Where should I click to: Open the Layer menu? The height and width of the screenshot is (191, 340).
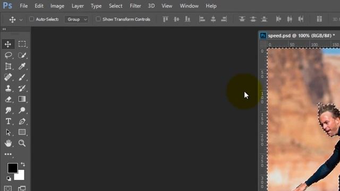pos(78,6)
